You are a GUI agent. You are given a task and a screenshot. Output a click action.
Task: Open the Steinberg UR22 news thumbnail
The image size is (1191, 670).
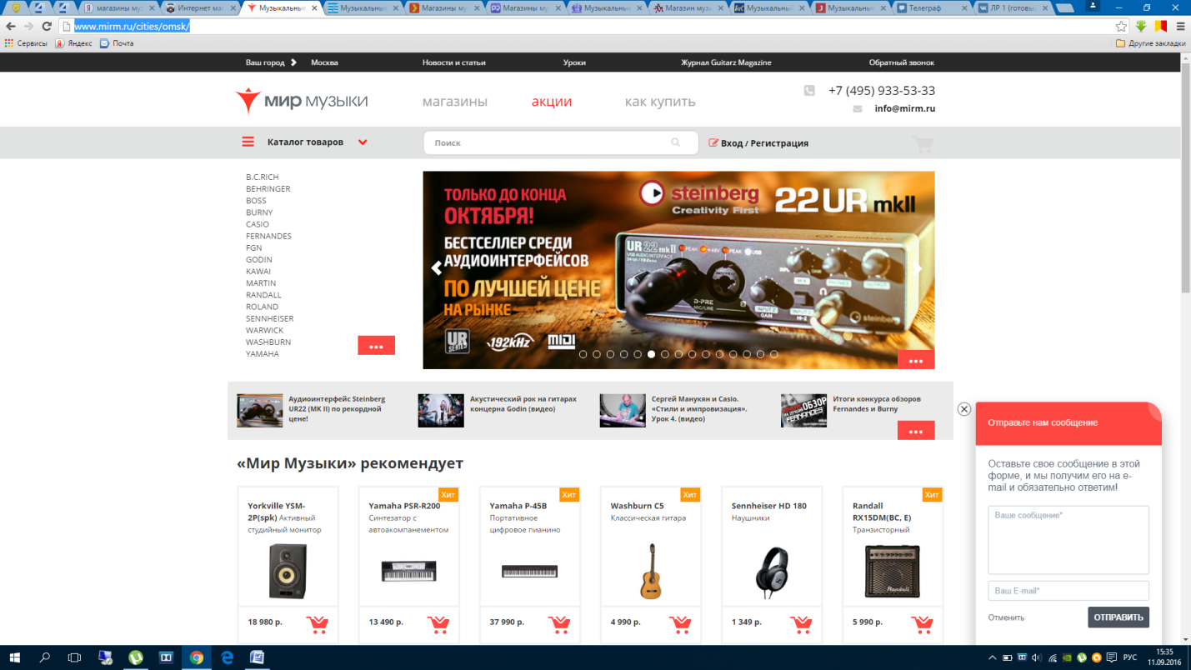(260, 411)
